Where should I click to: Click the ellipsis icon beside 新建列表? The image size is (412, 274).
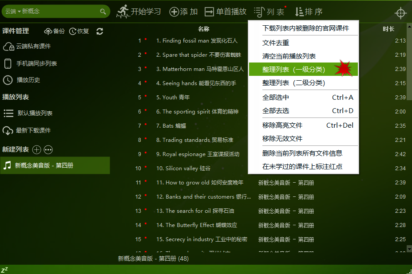coord(48,150)
